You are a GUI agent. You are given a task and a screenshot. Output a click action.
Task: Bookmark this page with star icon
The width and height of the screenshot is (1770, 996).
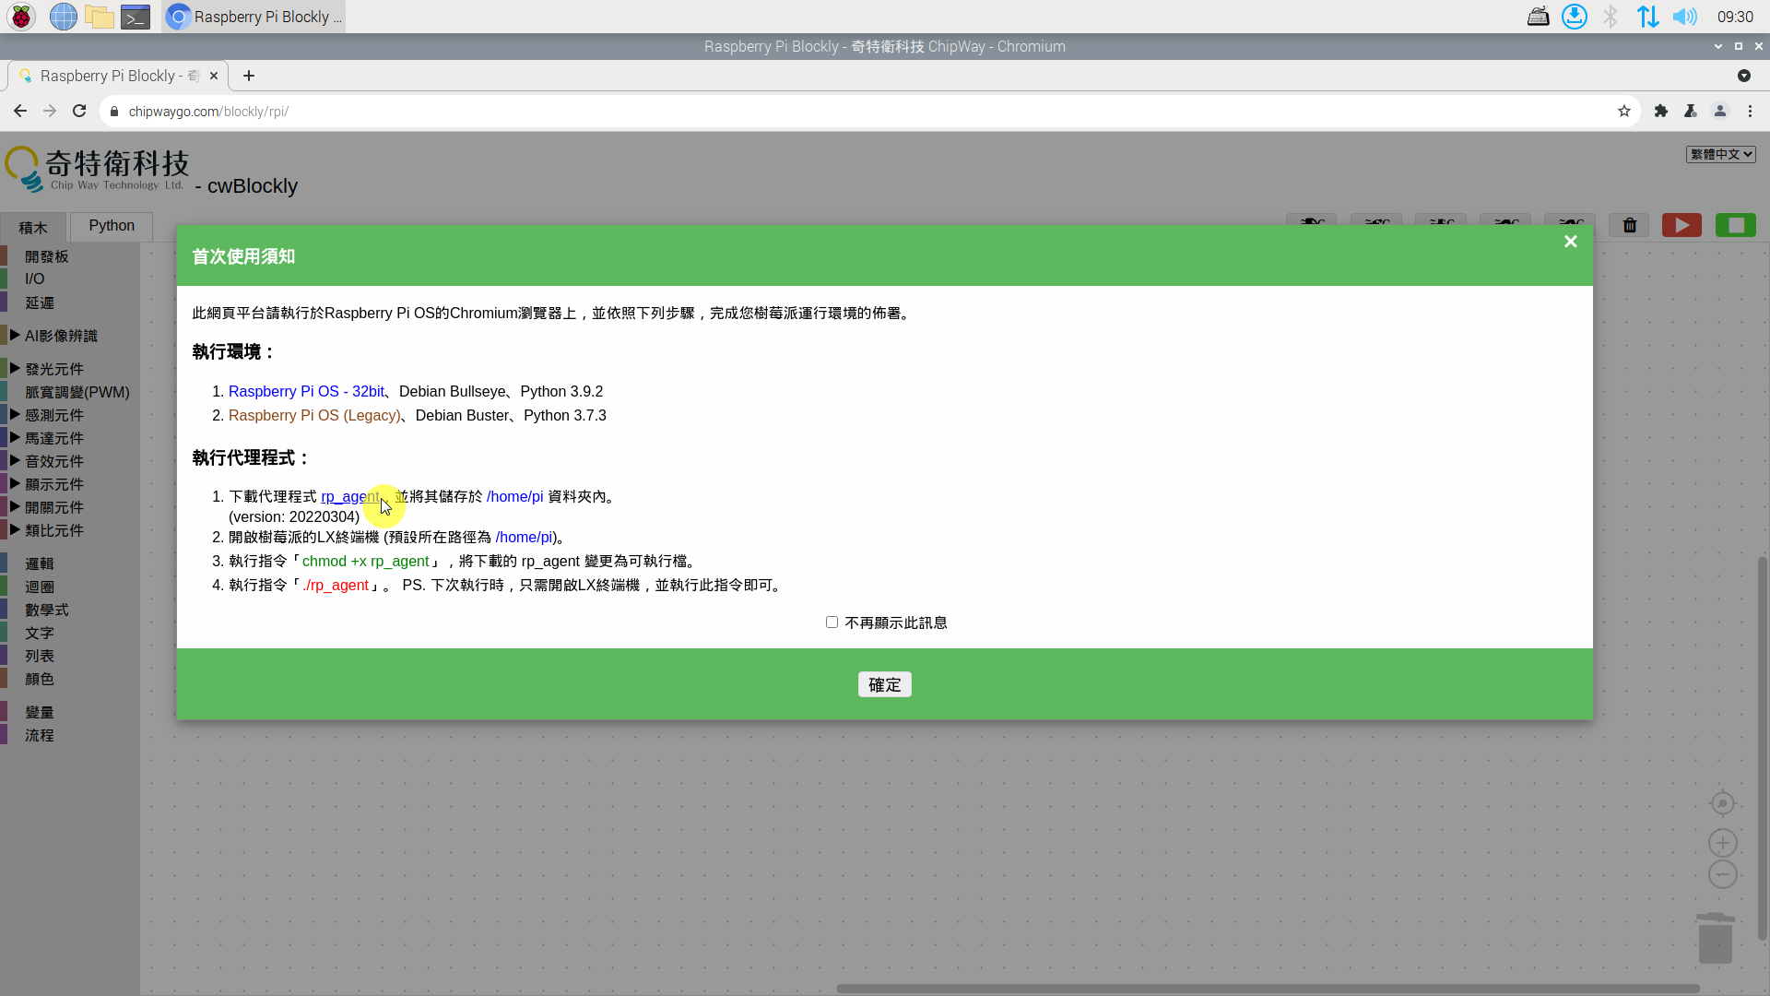coord(1623,112)
